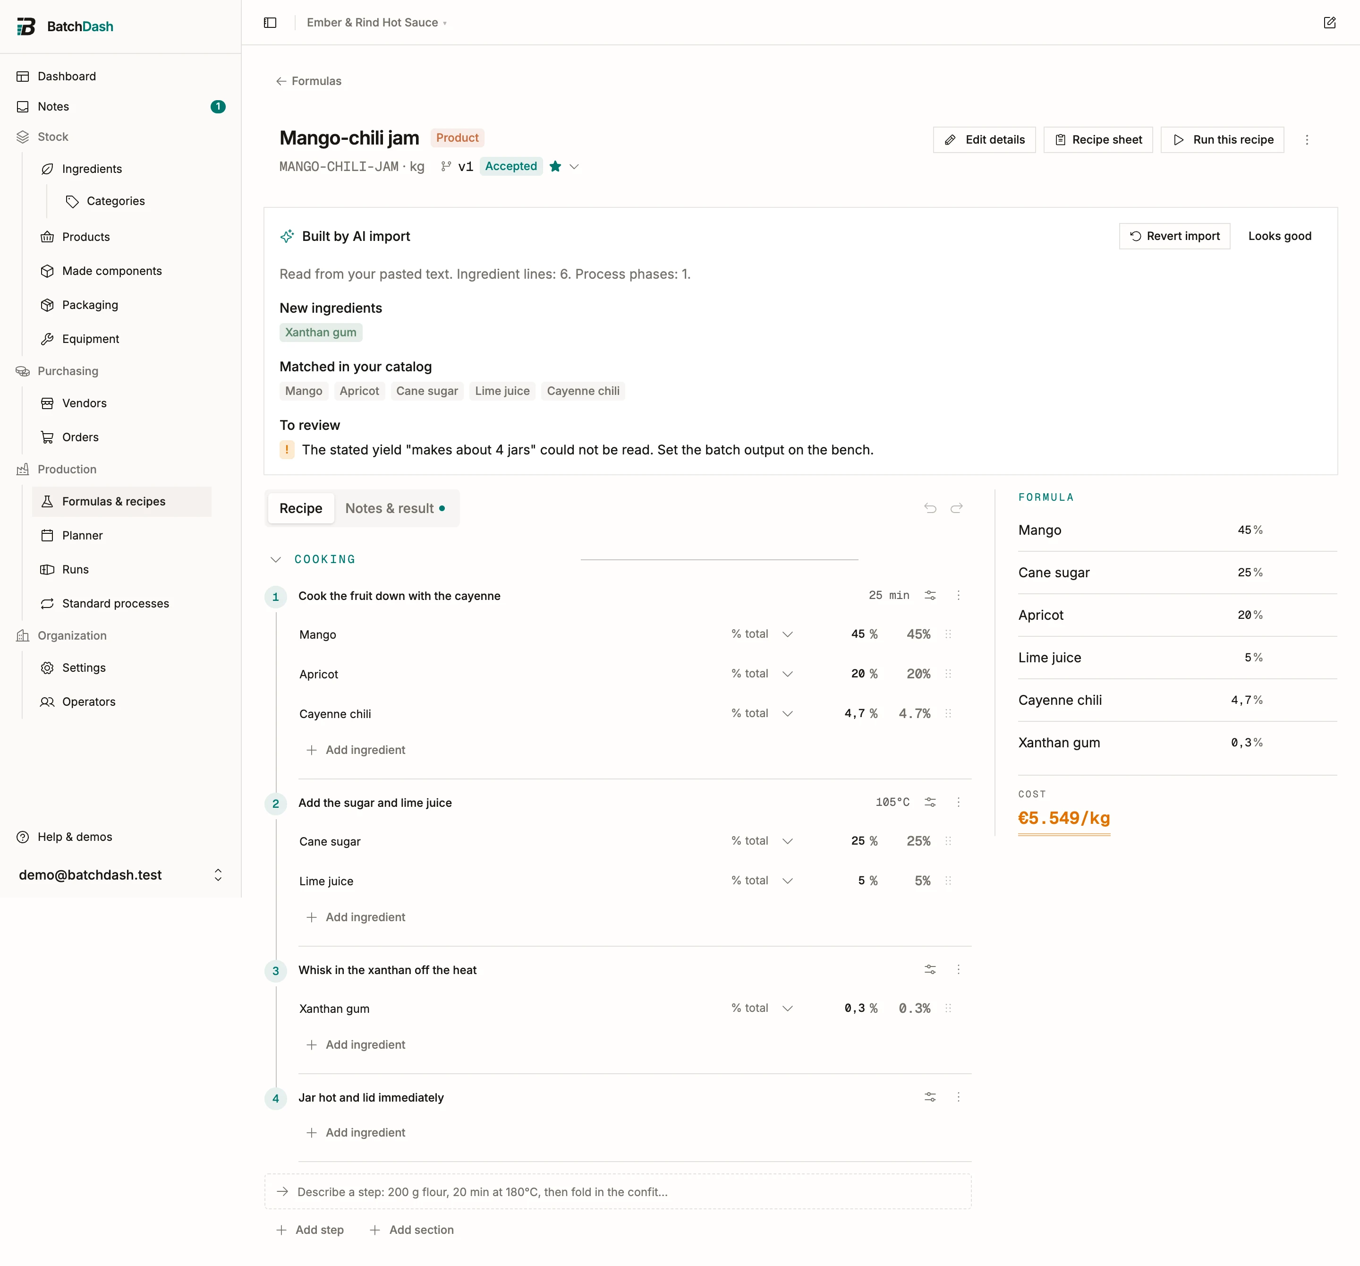Open Notes in the sidebar
The image size is (1360, 1266).
click(x=53, y=106)
